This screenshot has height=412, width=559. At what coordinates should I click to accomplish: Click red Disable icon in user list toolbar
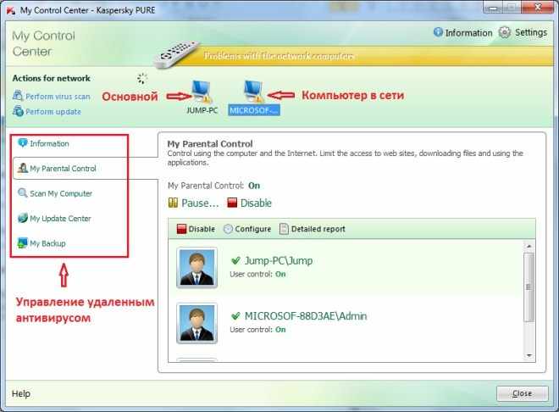pyautogui.click(x=181, y=229)
